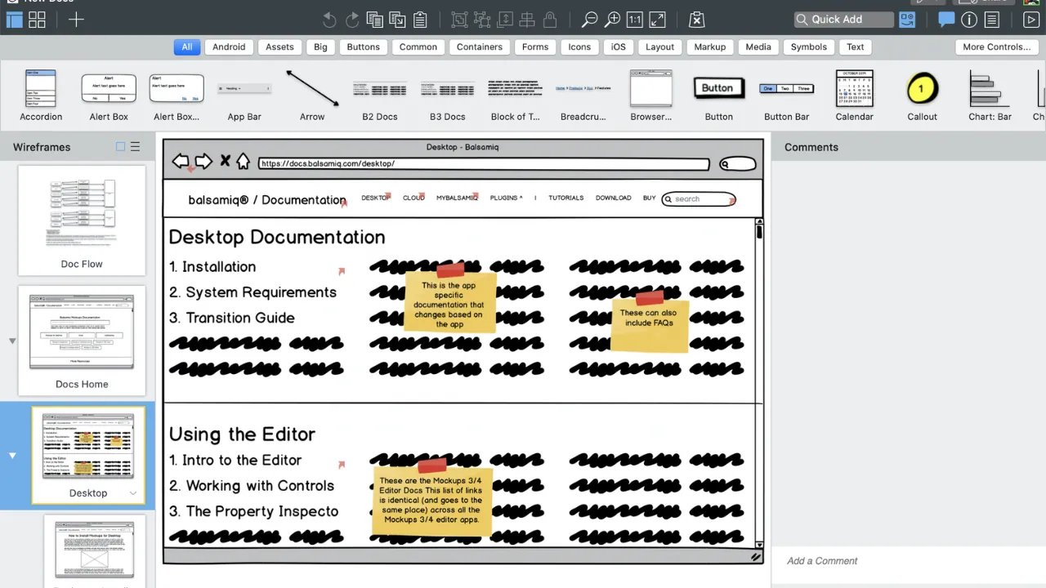Screen dimensions: 1046x588
Task: Click the mockup site search box
Action: [699, 198]
